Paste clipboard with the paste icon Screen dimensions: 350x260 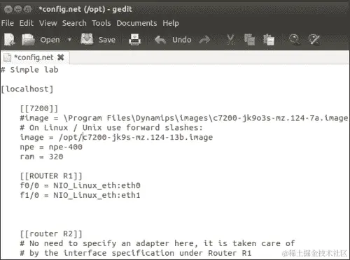269,39
